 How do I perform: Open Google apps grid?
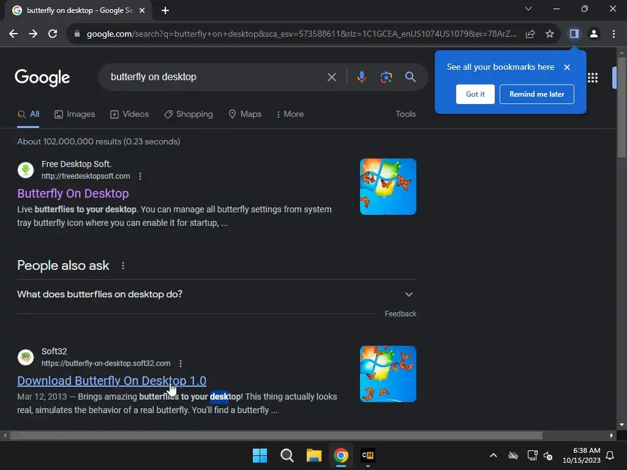pos(593,78)
